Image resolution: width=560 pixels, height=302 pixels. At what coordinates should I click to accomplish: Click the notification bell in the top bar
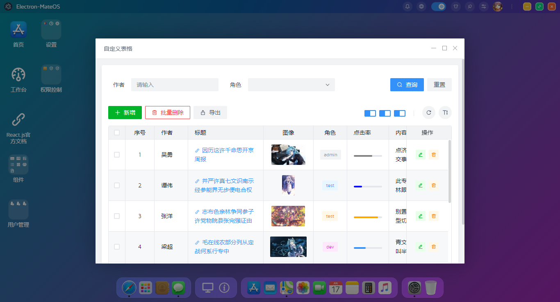pos(407,7)
